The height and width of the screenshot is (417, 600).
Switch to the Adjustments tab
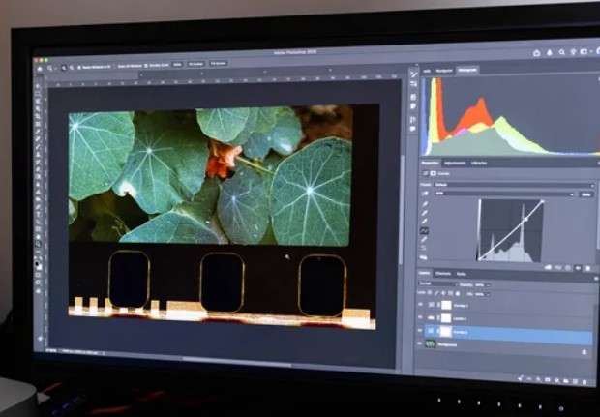[x=455, y=163]
